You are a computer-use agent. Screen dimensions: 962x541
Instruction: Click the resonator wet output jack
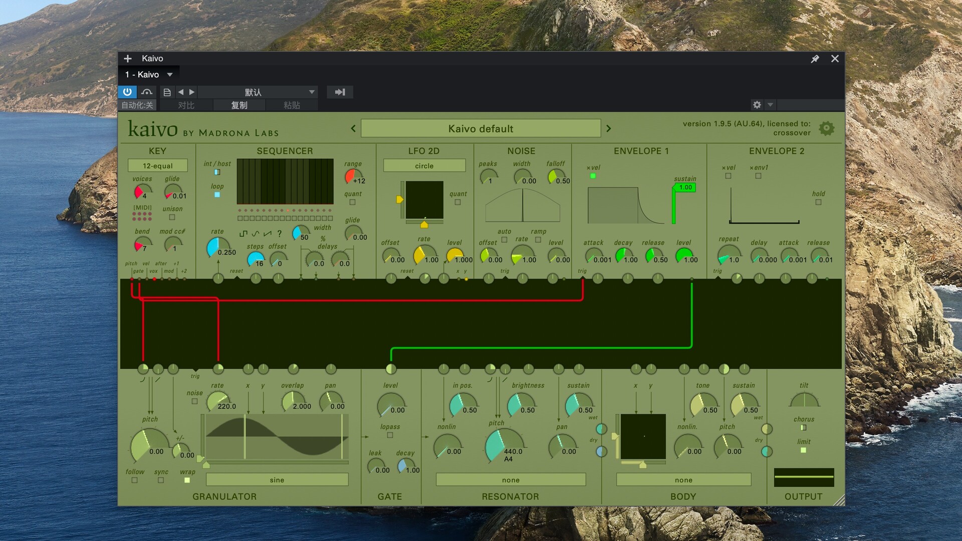click(601, 429)
